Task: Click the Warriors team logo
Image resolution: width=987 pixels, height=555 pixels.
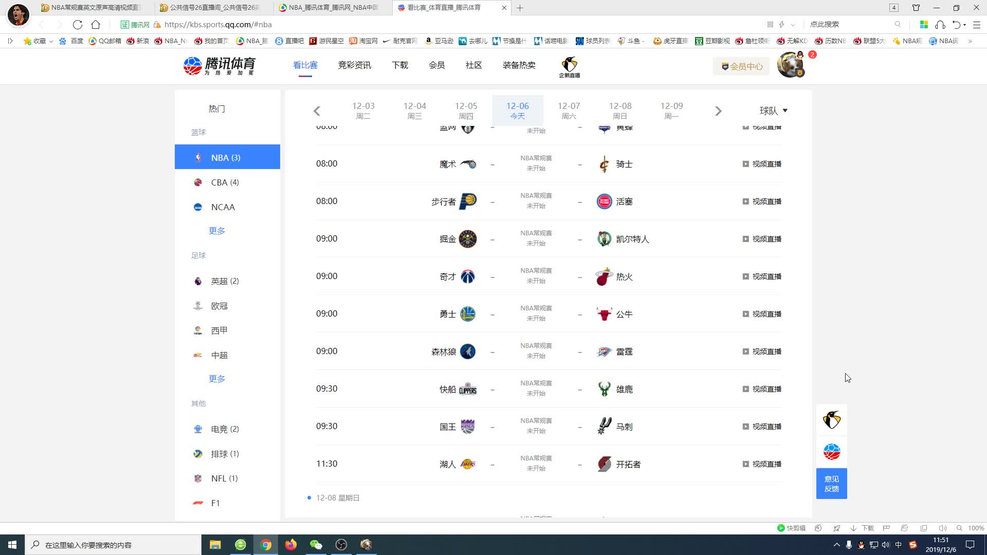Action: pos(467,314)
